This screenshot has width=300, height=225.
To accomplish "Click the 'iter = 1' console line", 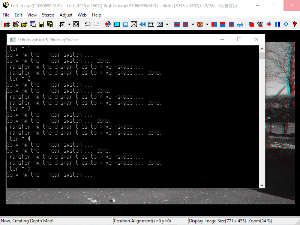I will pyautogui.click(x=18, y=49).
